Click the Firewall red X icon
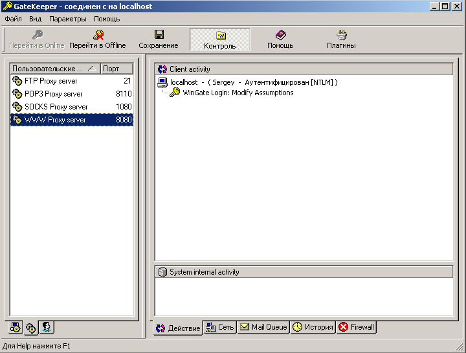 343,327
